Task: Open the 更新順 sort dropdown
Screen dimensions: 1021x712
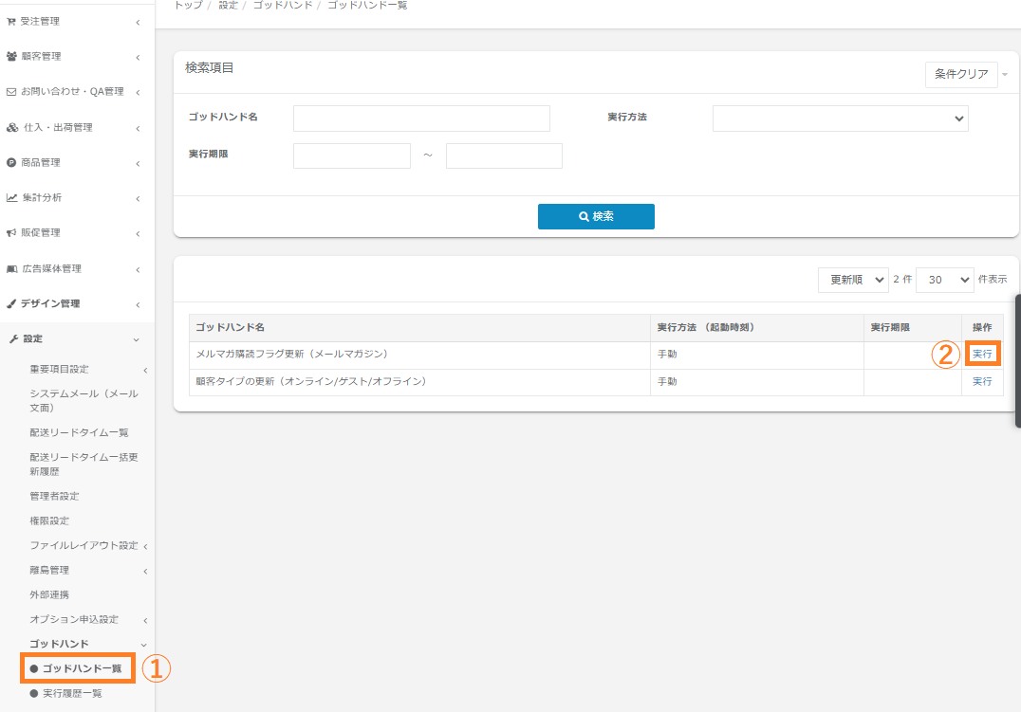Action: [x=853, y=280]
